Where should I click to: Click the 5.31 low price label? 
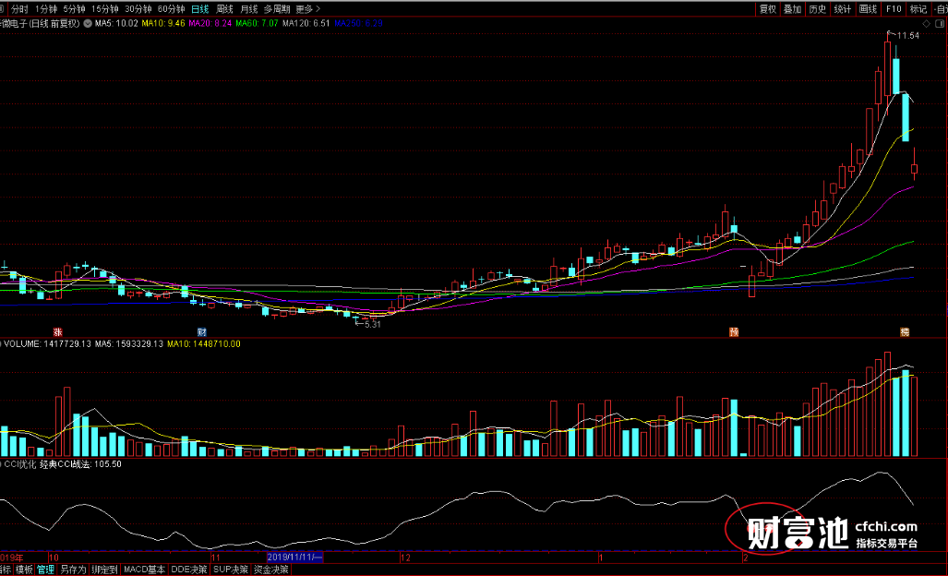pos(372,324)
